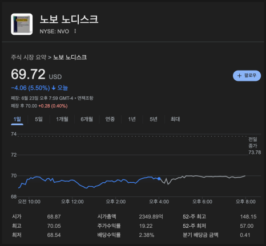Screen dimensions: 266x246
Task: Click the 오후 8:00 axis label
Action: coord(245,202)
